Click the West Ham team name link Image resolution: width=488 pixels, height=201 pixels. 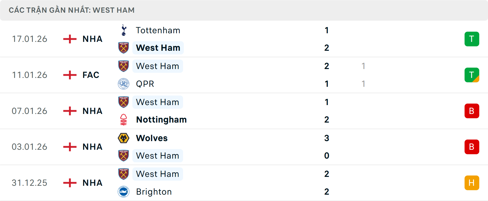[158, 48]
